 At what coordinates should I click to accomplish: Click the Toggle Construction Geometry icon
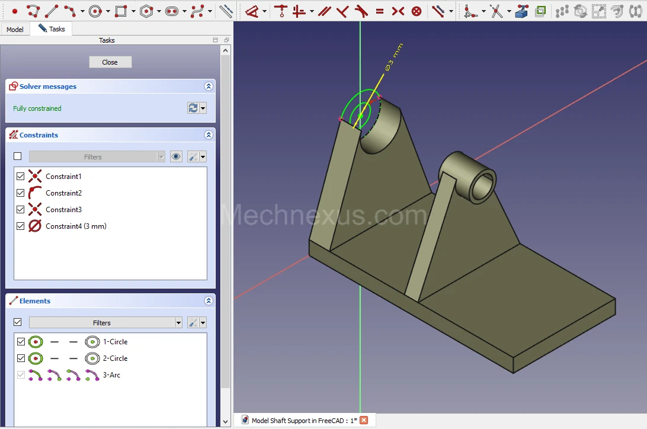pyautogui.click(x=226, y=11)
